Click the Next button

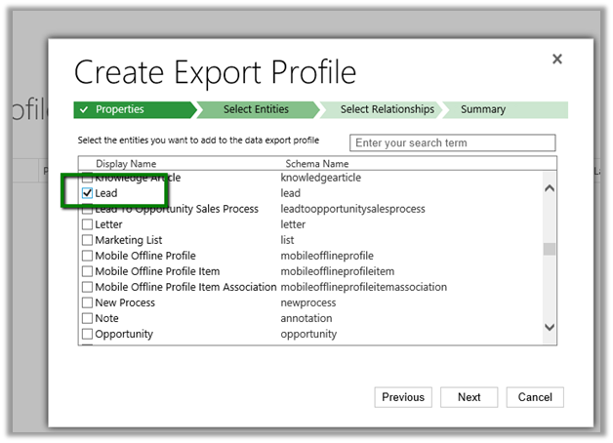[469, 397]
